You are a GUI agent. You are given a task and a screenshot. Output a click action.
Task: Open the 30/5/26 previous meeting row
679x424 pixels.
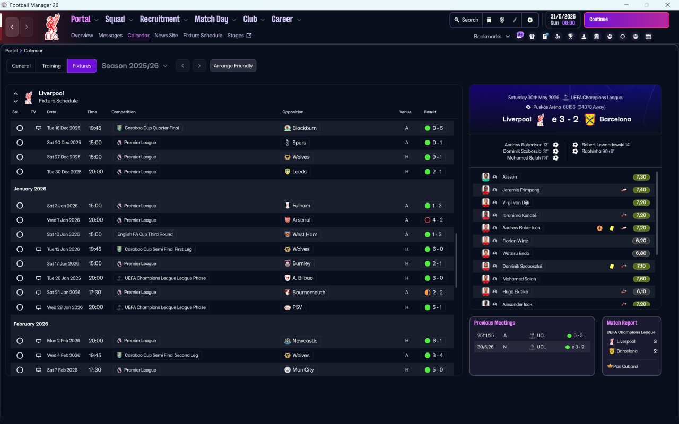[532, 347]
